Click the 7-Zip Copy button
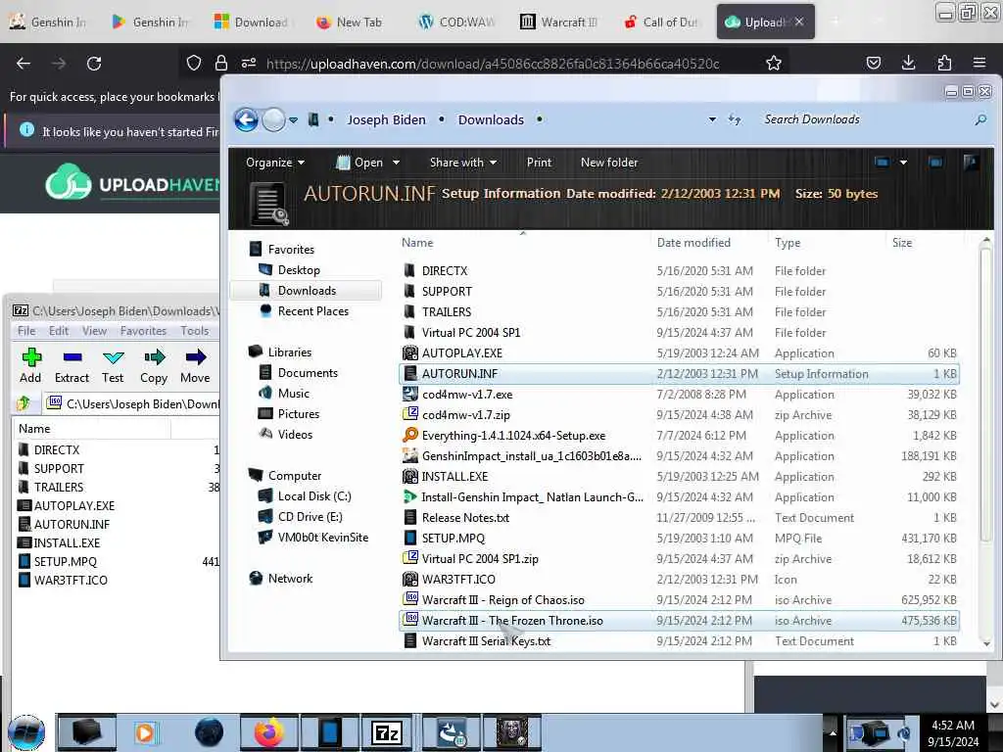This screenshot has height=752, width=1003. 154,366
